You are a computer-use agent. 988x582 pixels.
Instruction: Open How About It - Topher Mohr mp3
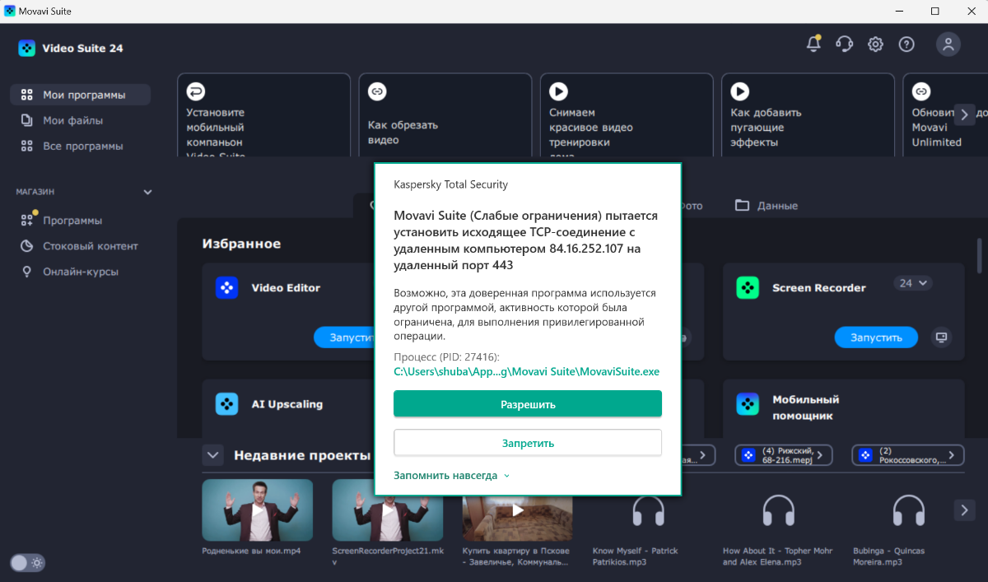778,510
